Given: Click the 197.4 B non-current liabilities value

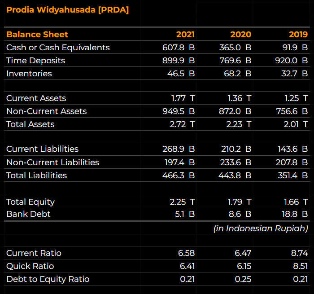Looking at the screenshot, I should [179, 162].
